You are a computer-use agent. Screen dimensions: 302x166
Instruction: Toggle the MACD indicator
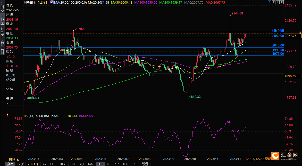[x=53, y=164]
